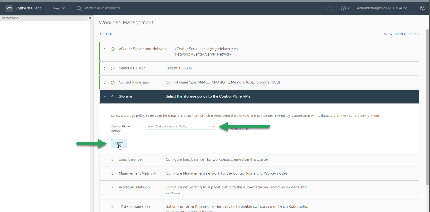Select the Management Network step row

click(x=259, y=173)
